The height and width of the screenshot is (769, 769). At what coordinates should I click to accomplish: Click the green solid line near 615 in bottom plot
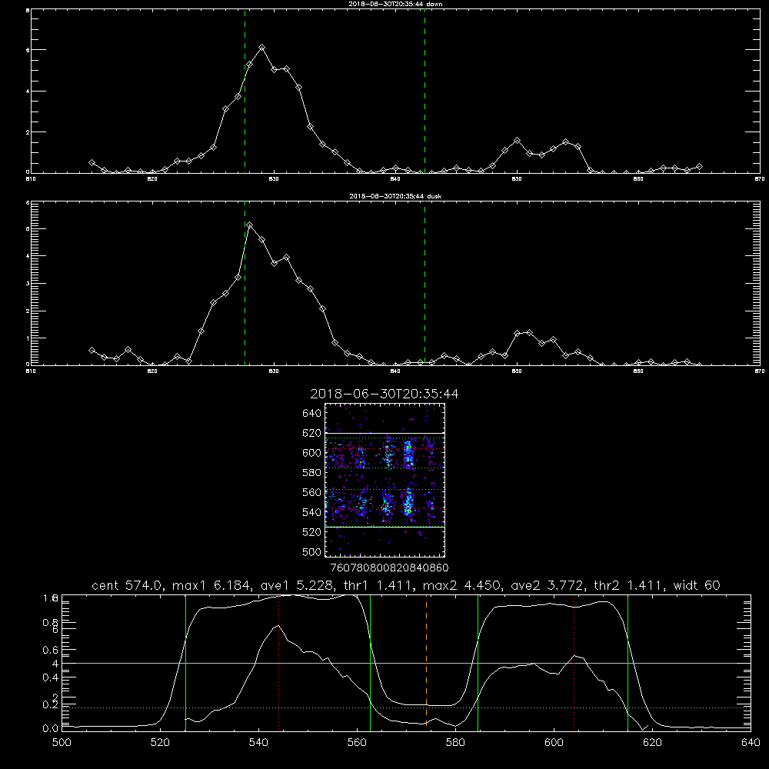point(628,663)
